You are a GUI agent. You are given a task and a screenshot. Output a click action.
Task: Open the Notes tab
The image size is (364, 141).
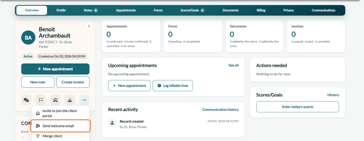point(91,10)
